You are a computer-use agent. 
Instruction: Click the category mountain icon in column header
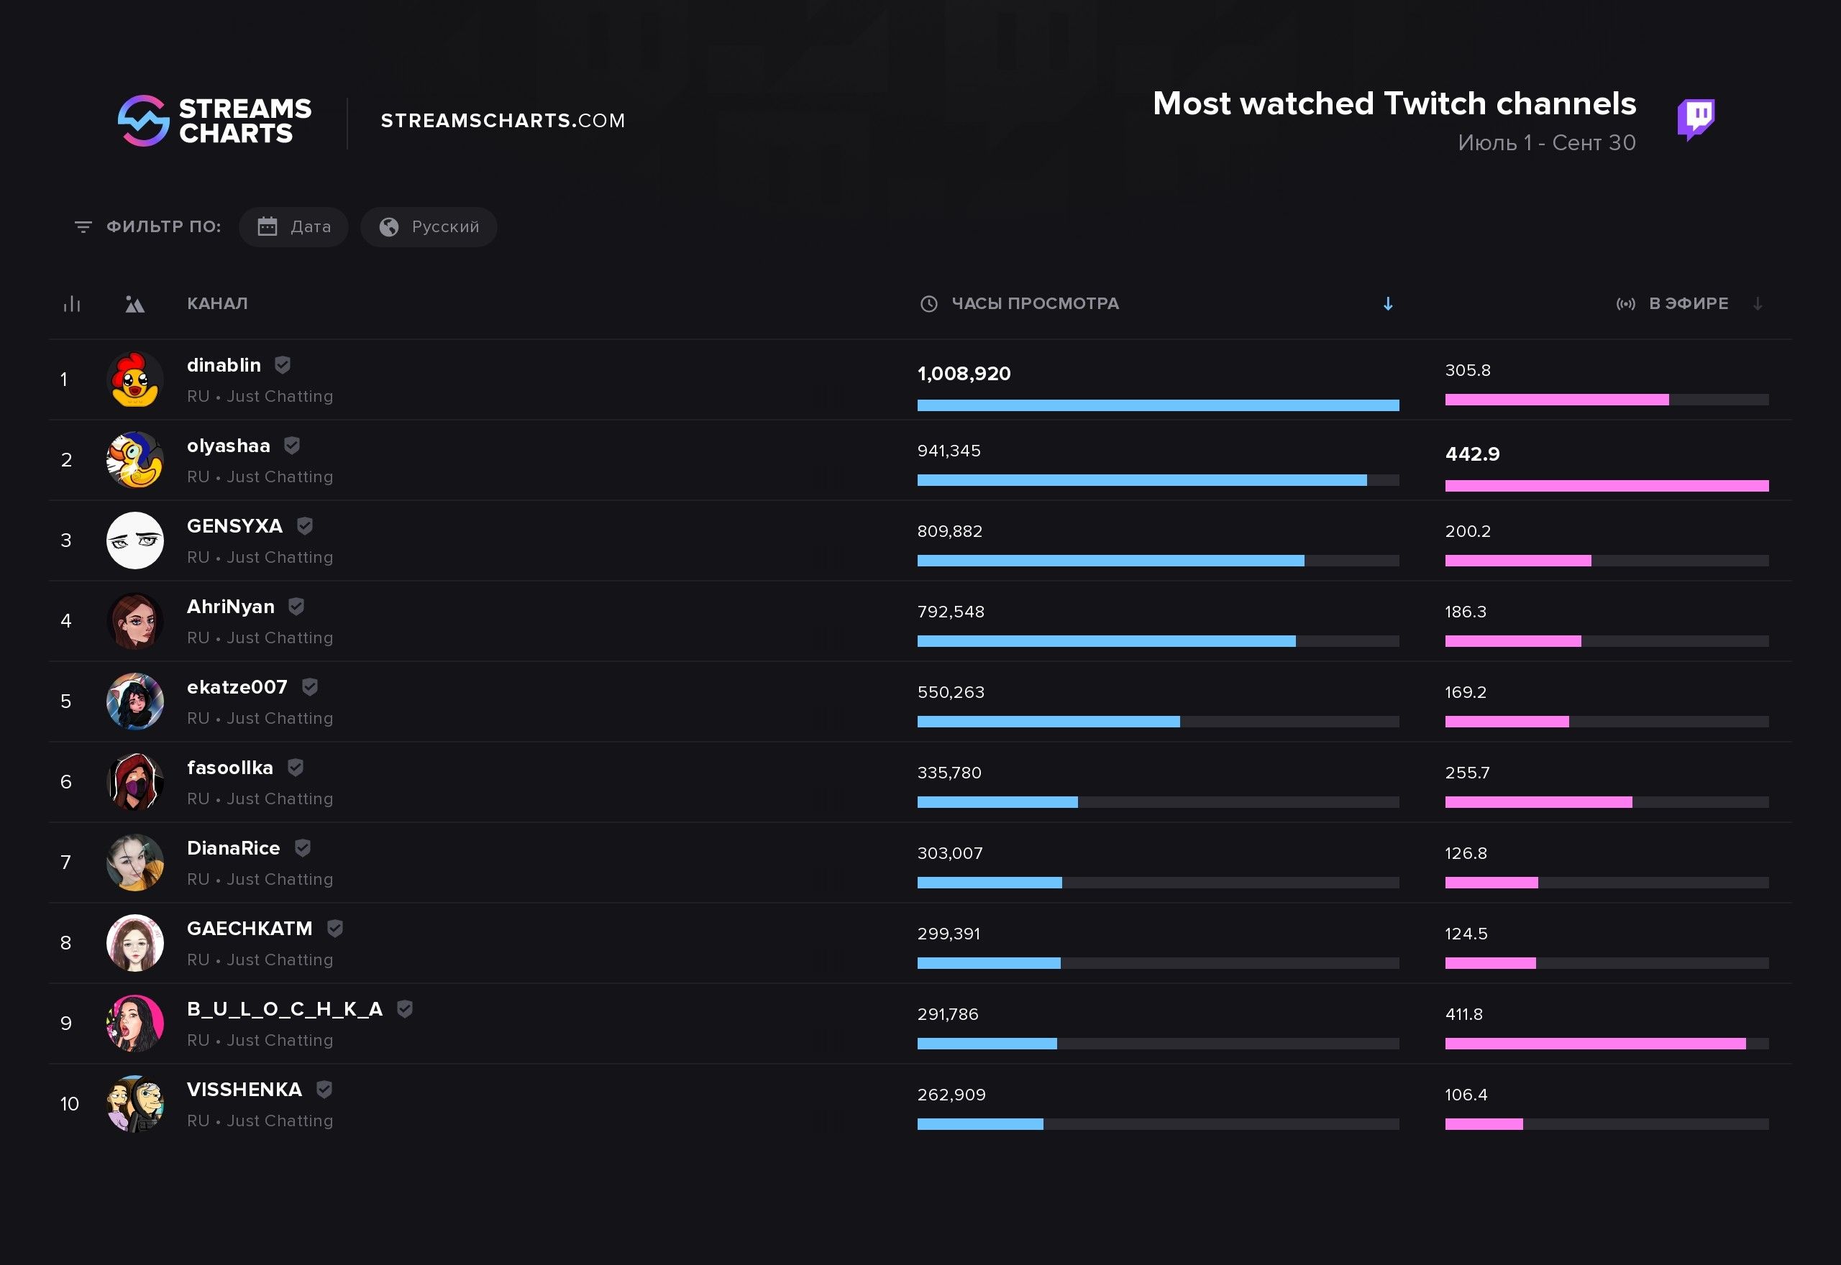point(134,303)
